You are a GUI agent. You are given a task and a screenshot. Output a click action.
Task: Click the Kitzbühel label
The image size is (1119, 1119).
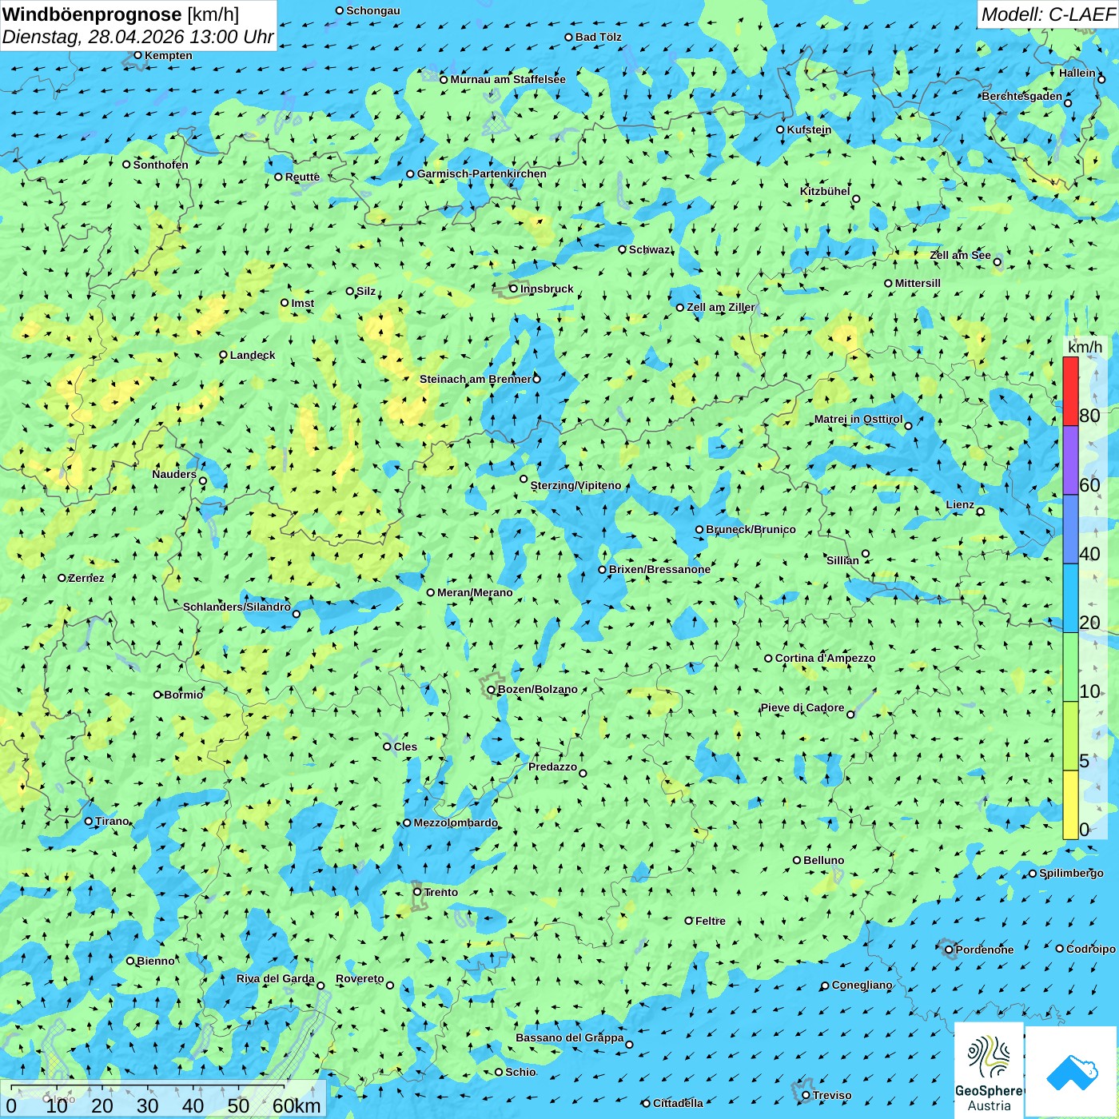[x=825, y=191]
